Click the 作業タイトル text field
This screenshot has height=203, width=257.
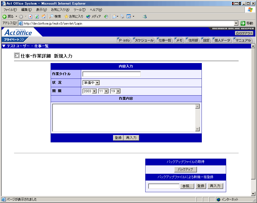click(x=111, y=74)
